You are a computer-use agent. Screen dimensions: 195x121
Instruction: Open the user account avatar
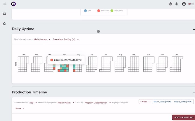pos(184,4)
